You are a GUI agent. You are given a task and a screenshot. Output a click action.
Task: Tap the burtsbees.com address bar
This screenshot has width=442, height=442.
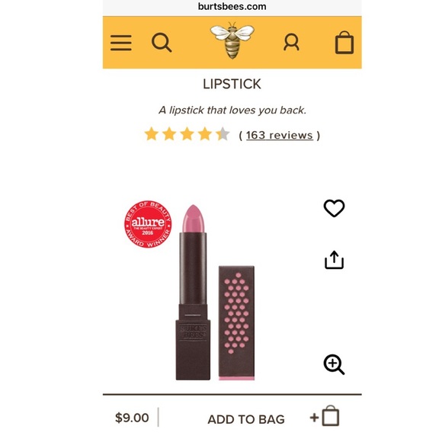[x=232, y=7]
